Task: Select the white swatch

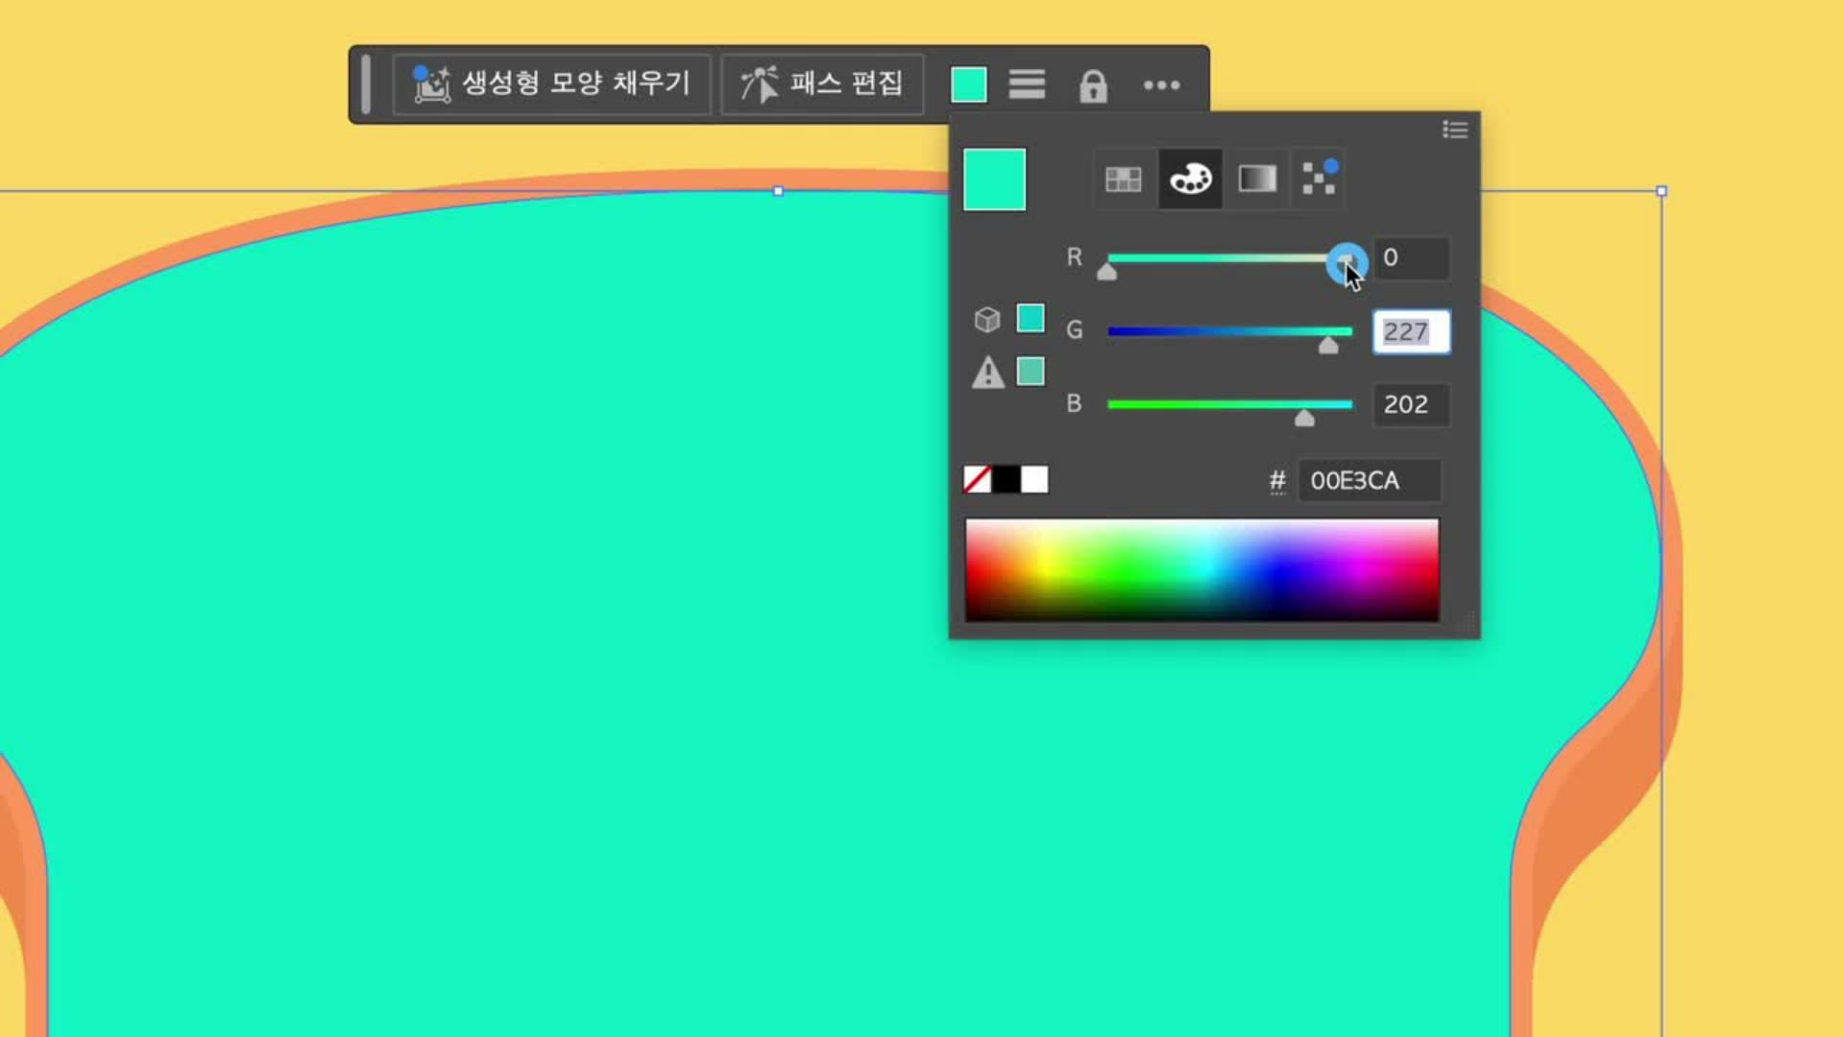Action: click(1034, 479)
